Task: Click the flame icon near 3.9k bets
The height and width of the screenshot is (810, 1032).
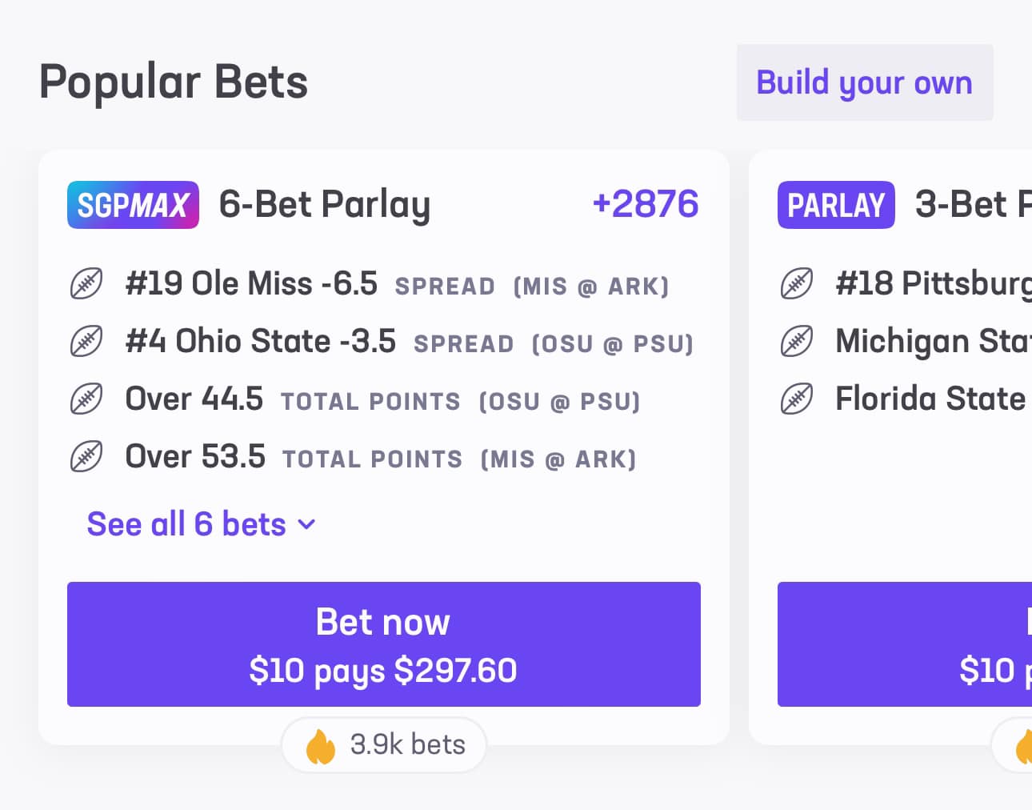Action: 321,746
